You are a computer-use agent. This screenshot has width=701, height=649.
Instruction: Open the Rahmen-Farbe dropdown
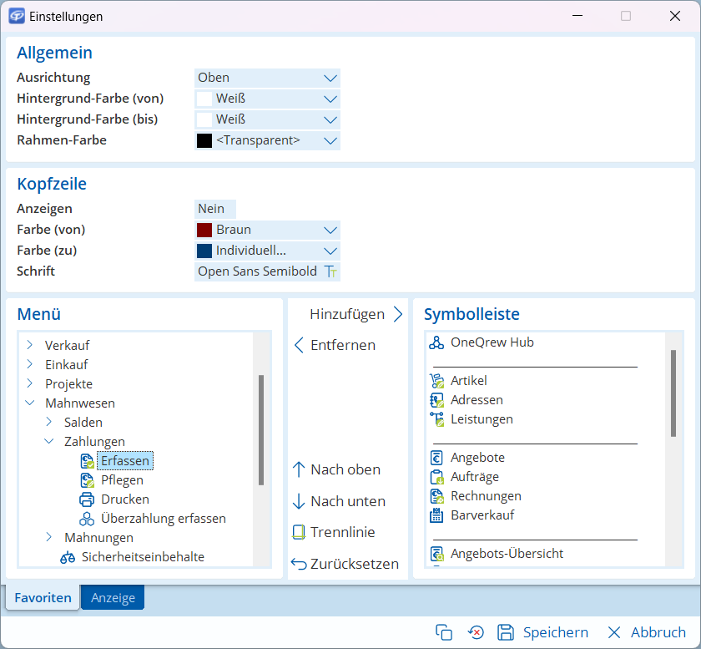(x=330, y=140)
